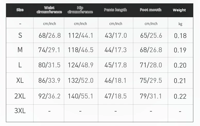Click the XL size row label
This screenshot has height=126, width=200.
click(x=20, y=80)
